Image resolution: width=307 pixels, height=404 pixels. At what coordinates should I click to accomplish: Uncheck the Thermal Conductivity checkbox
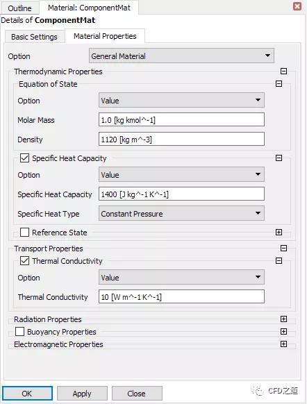(x=24, y=261)
